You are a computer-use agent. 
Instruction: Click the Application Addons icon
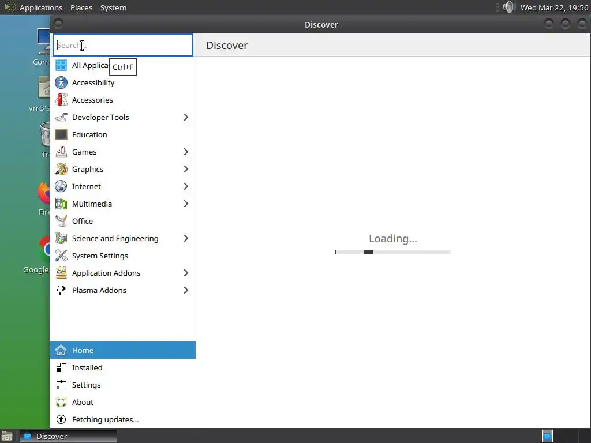pyautogui.click(x=61, y=273)
